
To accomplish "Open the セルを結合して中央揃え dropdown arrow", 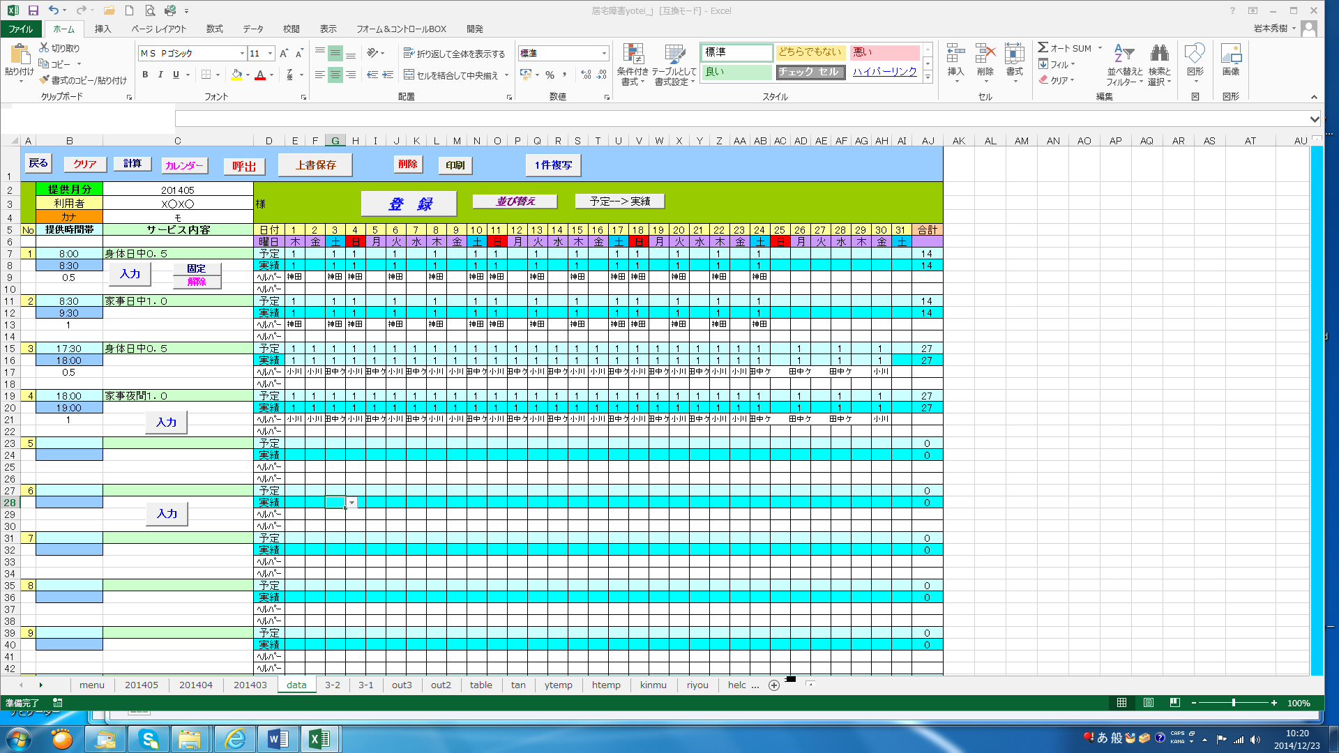I will (506, 75).
